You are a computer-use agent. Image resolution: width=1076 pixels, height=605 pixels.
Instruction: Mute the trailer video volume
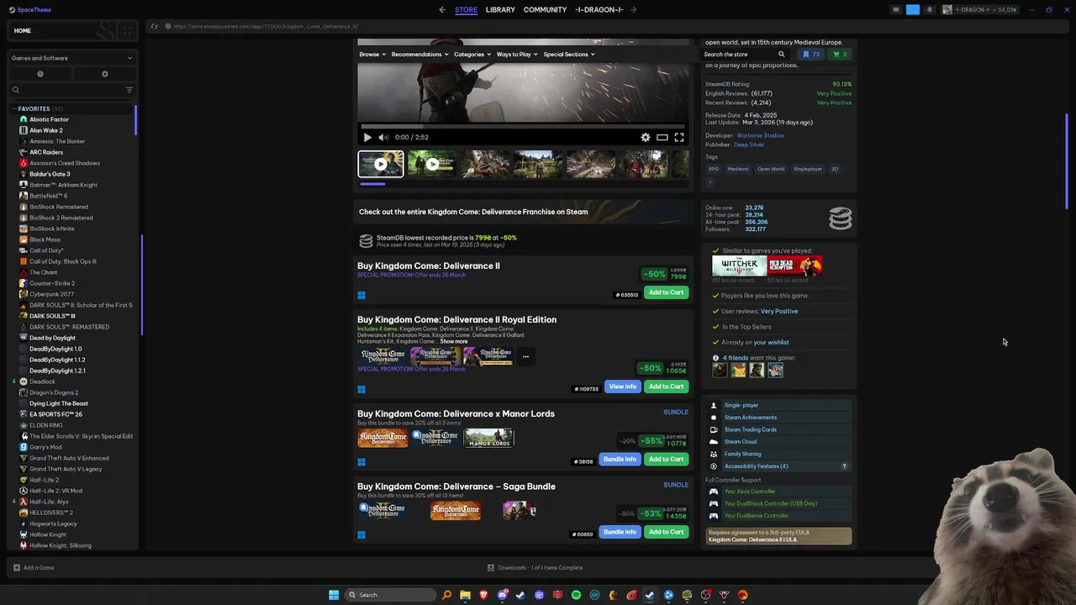point(383,137)
